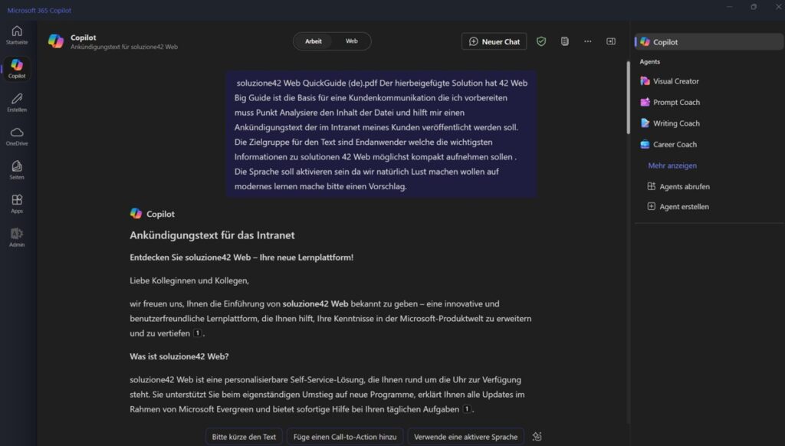Click the first citation reference marker
The height and width of the screenshot is (446, 785).
198,333
